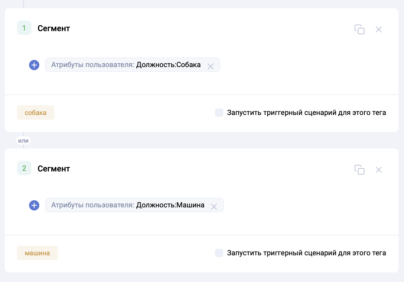Duplicate segment 2 with the copy icon
This screenshot has width=404, height=282.
359,170
